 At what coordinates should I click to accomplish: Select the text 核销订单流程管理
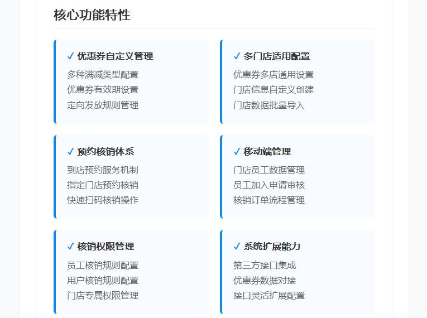pyautogui.click(x=269, y=200)
